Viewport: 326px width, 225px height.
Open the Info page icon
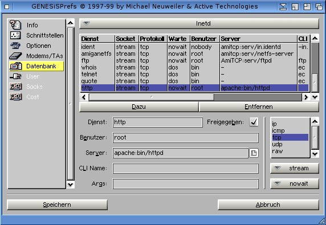[15, 25]
